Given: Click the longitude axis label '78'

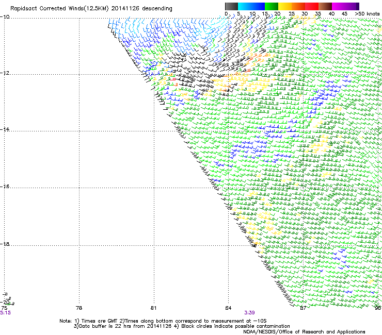Looking at the screenshot, I should coord(79,308).
